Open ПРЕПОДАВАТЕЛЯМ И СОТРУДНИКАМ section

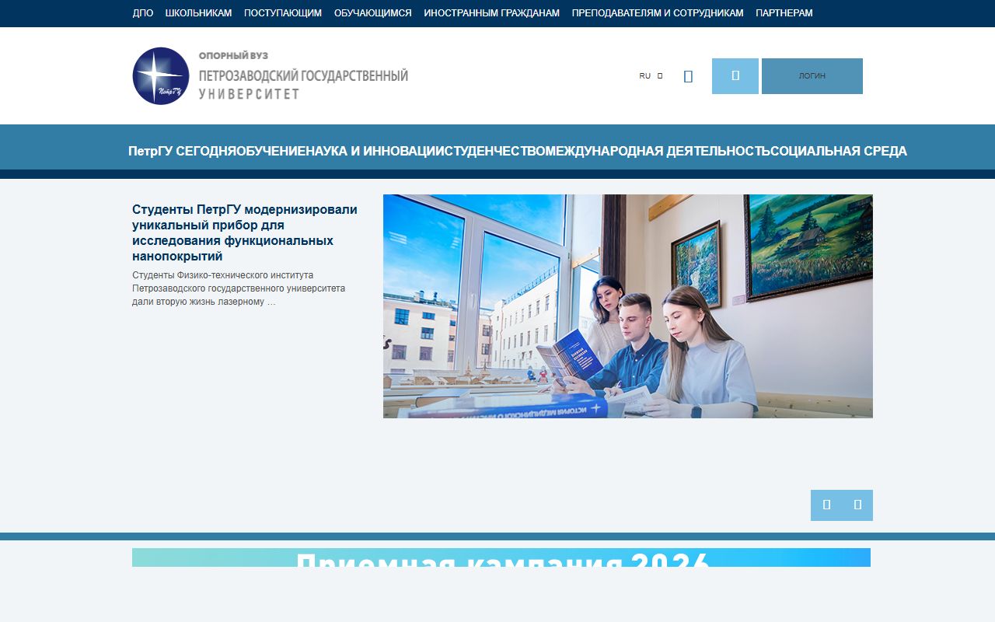pyautogui.click(x=658, y=13)
